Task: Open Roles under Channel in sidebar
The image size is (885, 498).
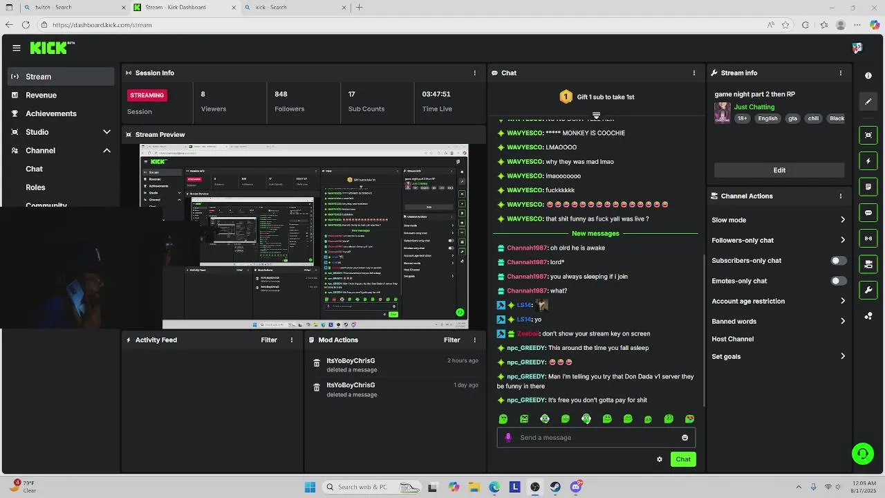Action: pos(35,187)
